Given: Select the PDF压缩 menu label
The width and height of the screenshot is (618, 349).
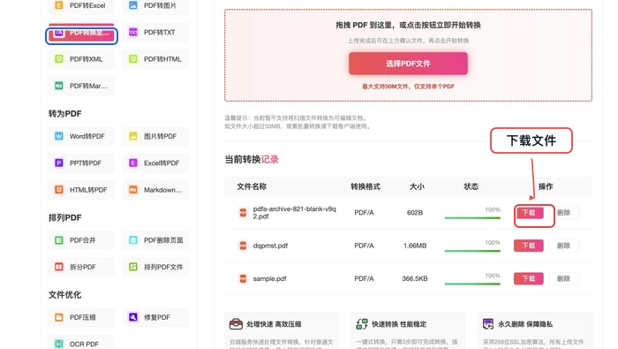Looking at the screenshot, I should [82, 317].
